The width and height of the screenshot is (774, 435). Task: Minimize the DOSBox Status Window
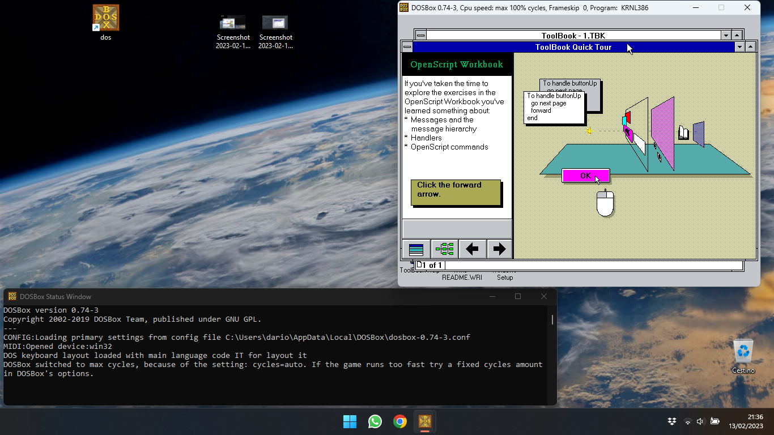(x=491, y=296)
